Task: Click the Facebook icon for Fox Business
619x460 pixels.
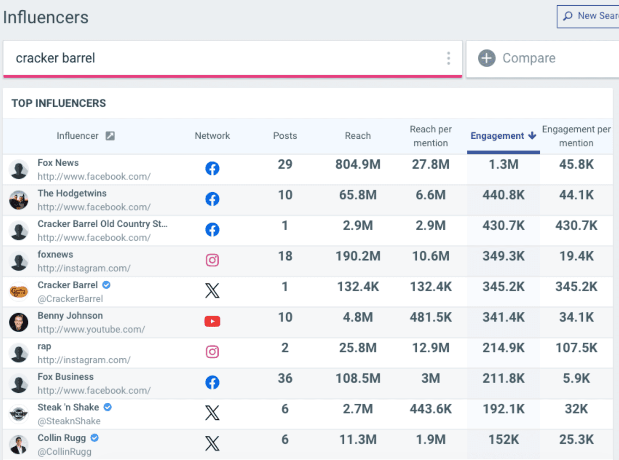Action: pyautogui.click(x=212, y=383)
